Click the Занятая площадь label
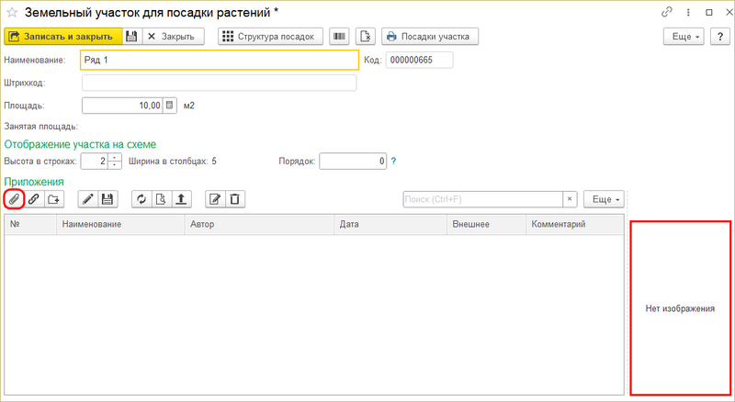735x402 pixels. click(41, 127)
